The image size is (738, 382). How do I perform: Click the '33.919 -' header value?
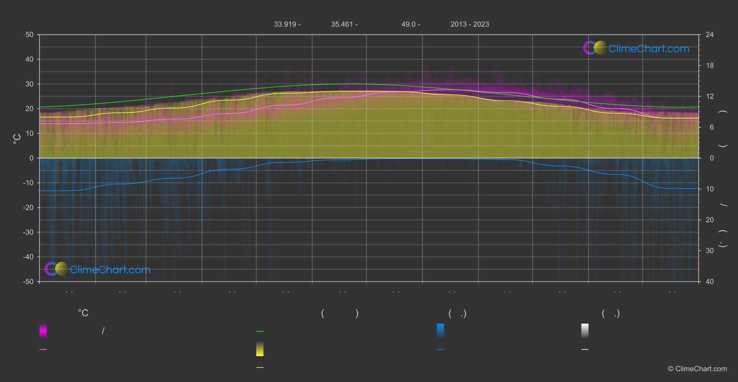287,24
